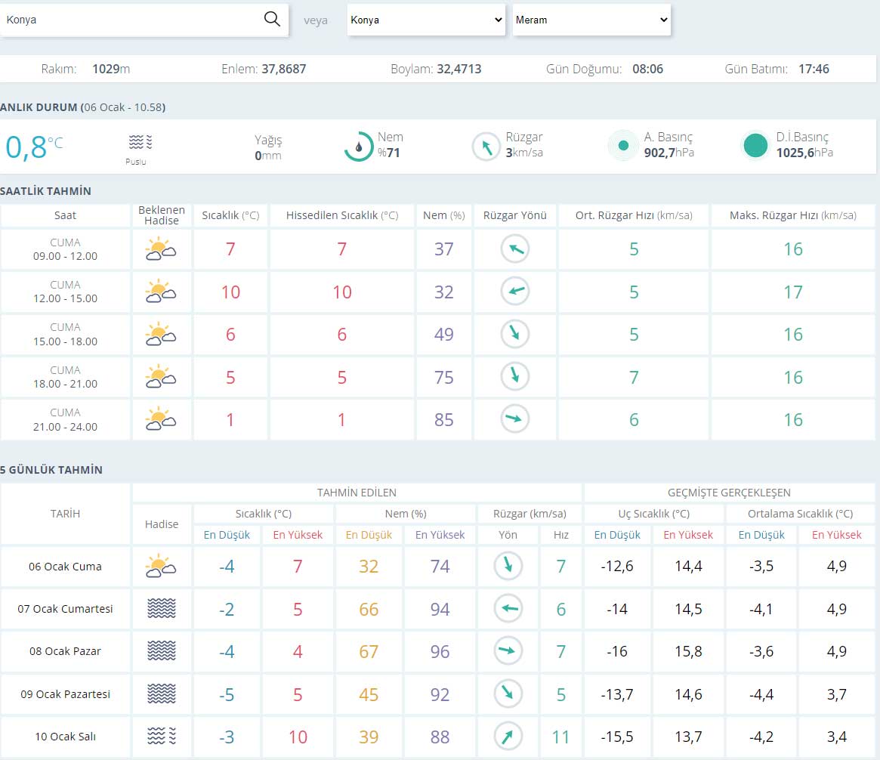The width and height of the screenshot is (880, 760).
Task: Click the CUMA 21.00 - 24.00 time cell
Action: pos(65,419)
